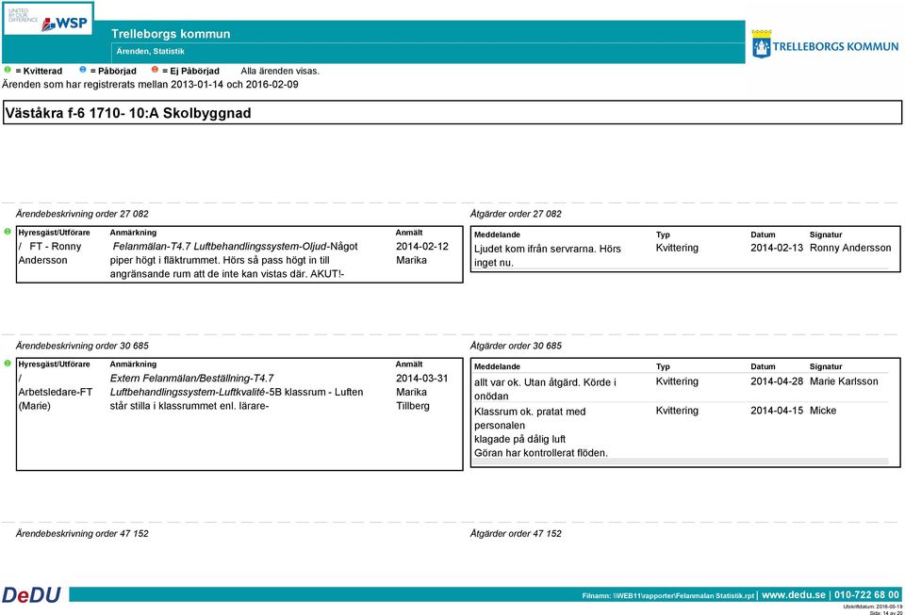Viewport: 905px width, 615px height.
Task: Click 'Ärendebeskrivning order 47 152' heading
Action: 82,534
